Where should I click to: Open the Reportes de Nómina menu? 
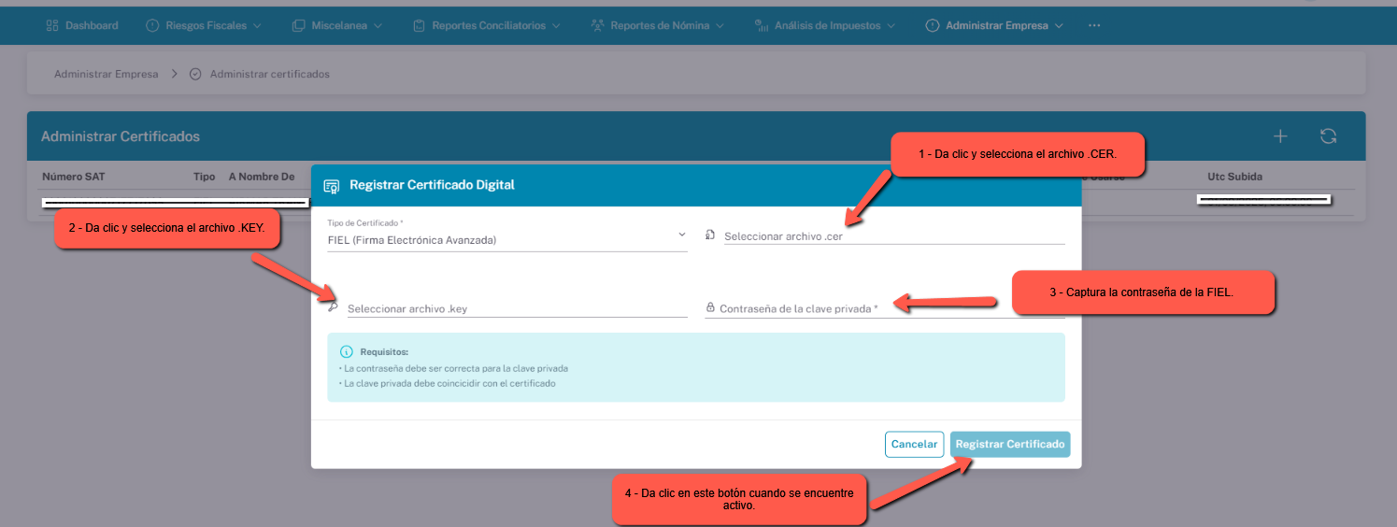tap(658, 25)
